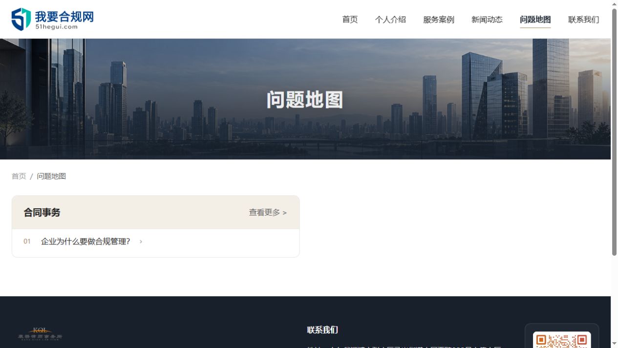Click the 首页 breadcrumb link
The height and width of the screenshot is (348, 618).
19,176
